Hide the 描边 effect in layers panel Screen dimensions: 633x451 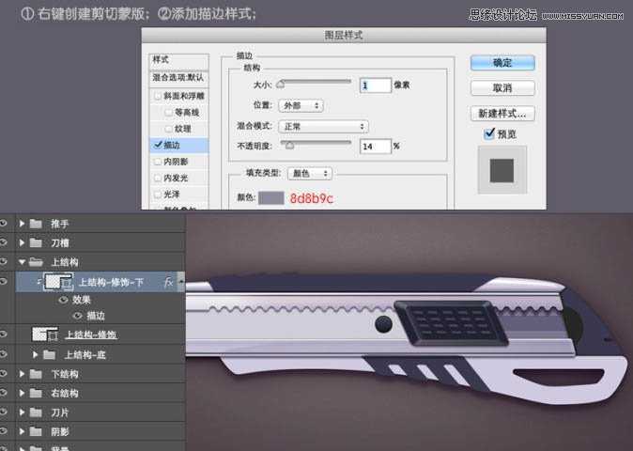(x=78, y=316)
